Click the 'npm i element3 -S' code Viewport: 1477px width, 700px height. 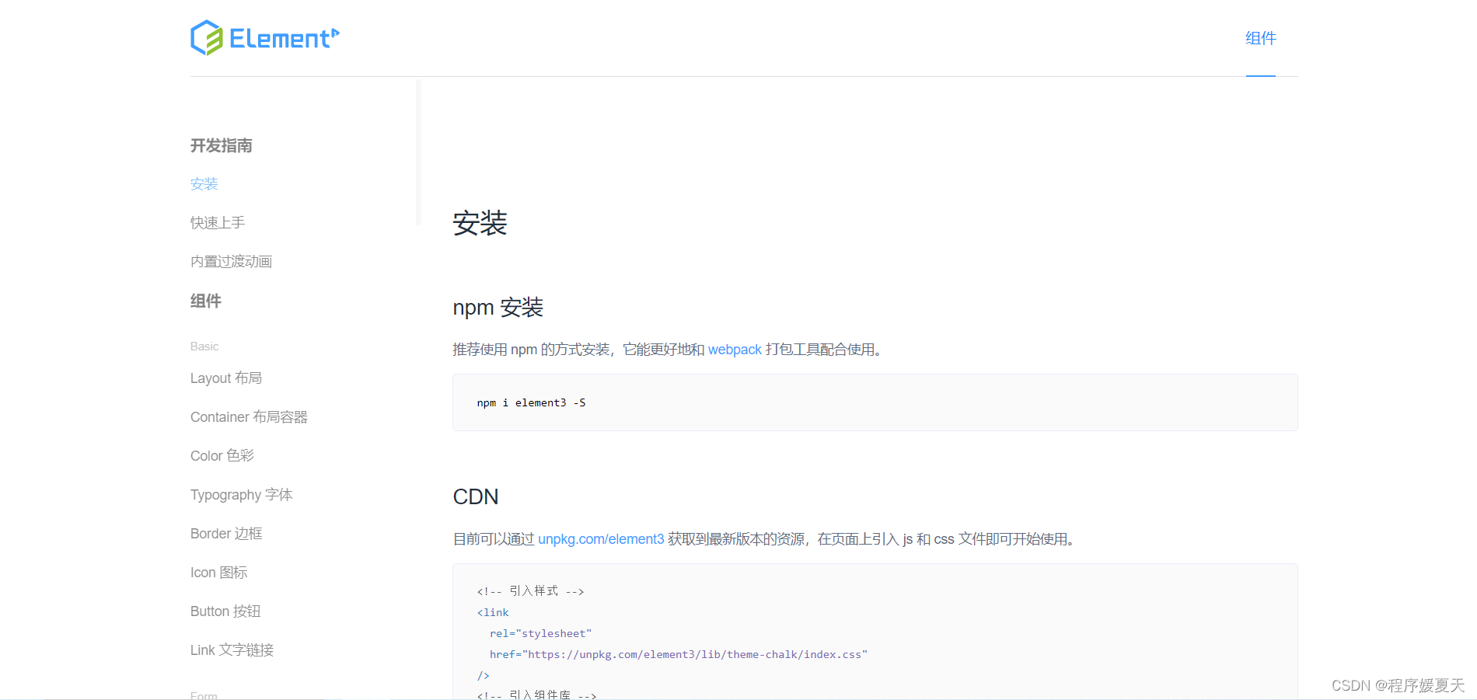[532, 402]
